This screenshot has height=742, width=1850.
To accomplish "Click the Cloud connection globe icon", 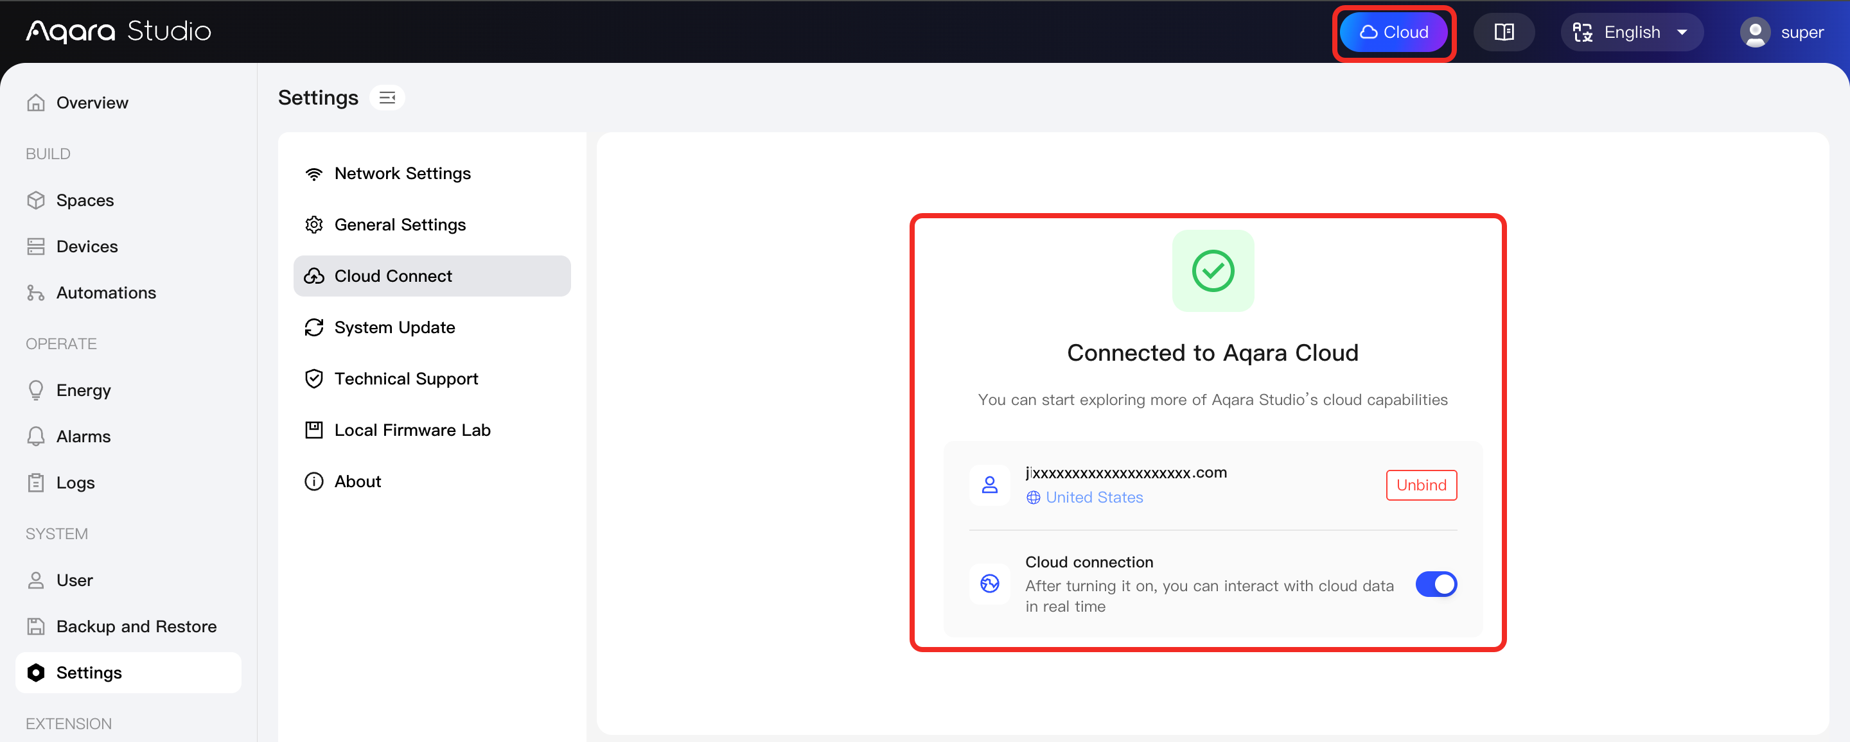I will pyautogui.click(x=989, y=583).
